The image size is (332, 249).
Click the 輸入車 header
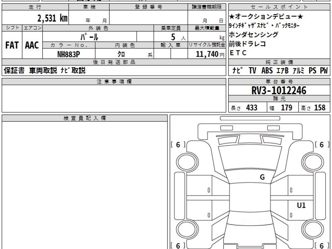tap(171, 45)
